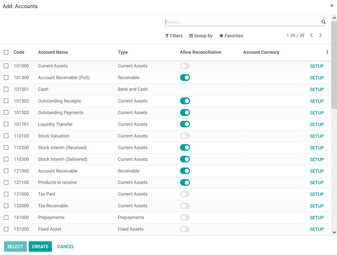
Task: Check the Tax Paid row
Action: [6, 194]
